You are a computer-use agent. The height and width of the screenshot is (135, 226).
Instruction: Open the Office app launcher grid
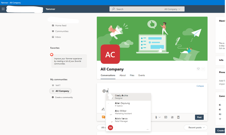click(x=3, y=9)
